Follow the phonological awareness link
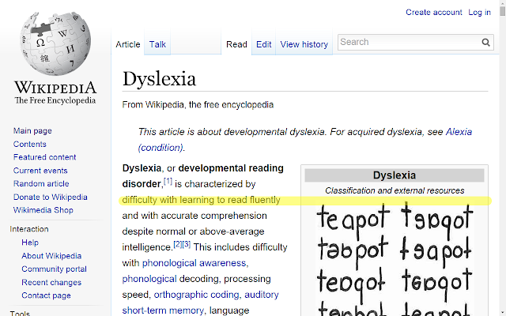Screen dimensions: 506x316 194,263
